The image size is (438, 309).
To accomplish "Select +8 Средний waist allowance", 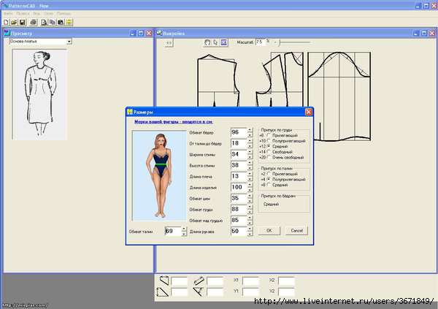I will (269, 185).
